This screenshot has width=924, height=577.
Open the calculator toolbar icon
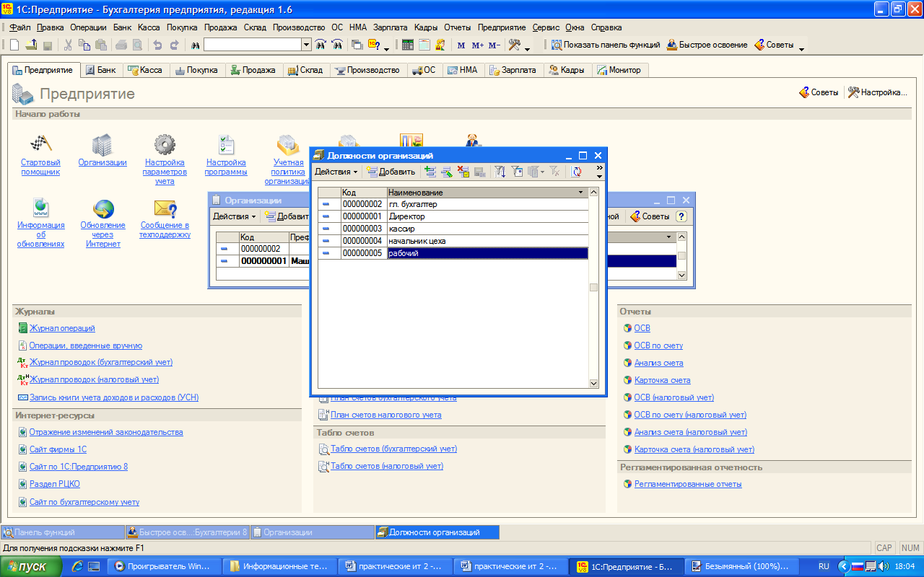[407, 45]
